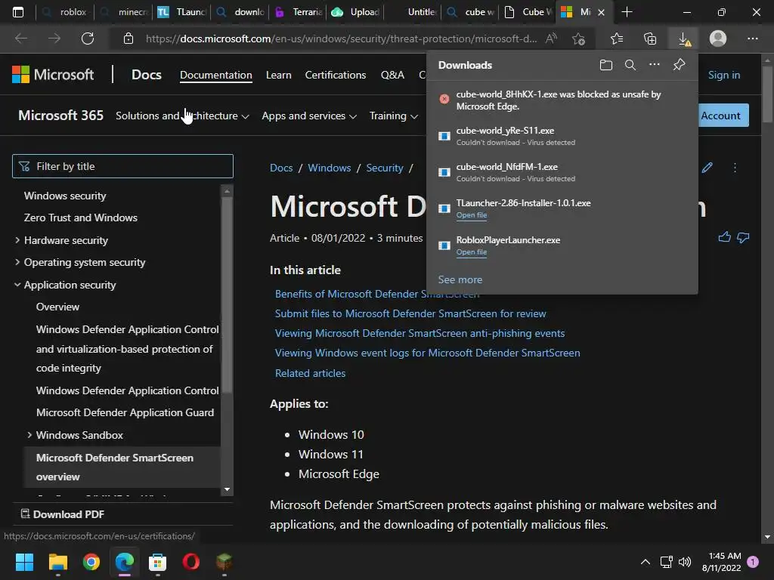Open the article's vertical dots menu
This screenshot has height=580, width=774.
tap(735, 168)
